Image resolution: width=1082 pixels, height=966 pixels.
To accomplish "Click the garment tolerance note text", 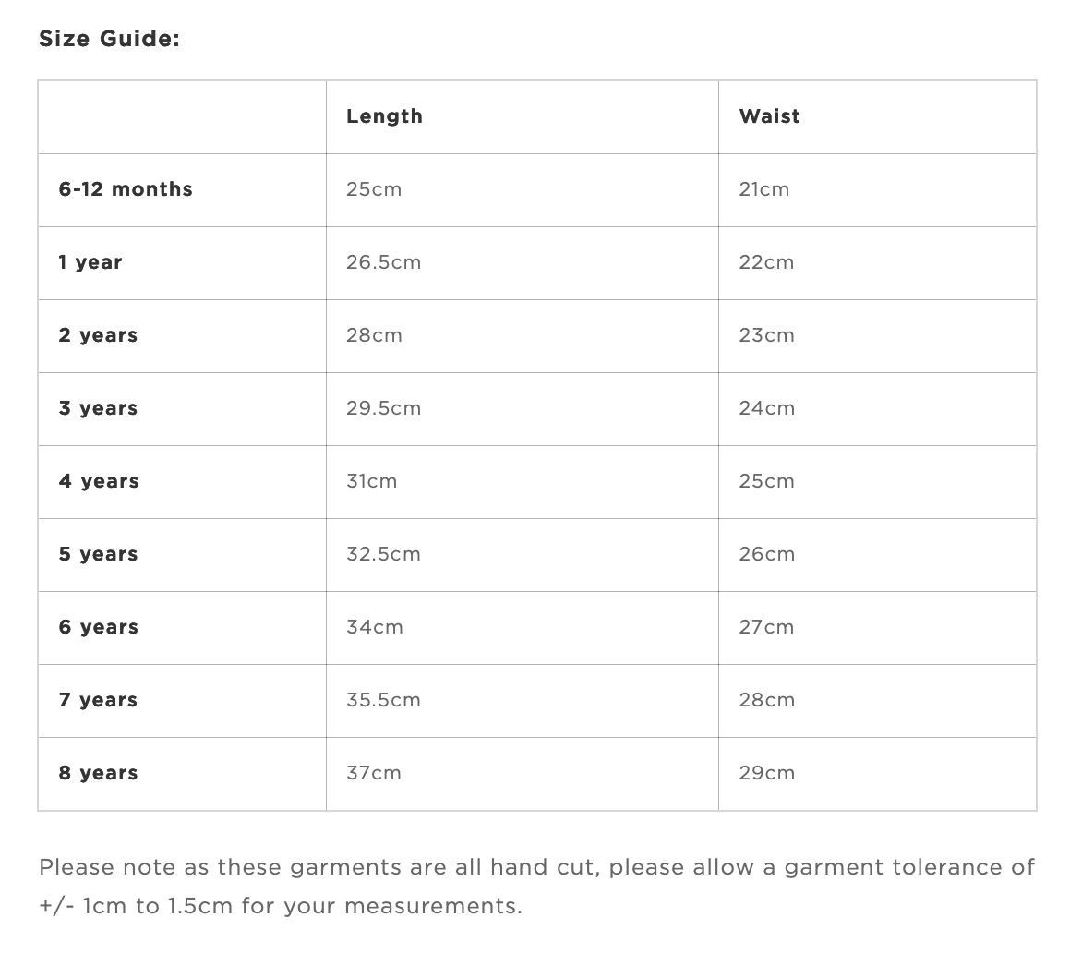I will [x=537, y=887].
